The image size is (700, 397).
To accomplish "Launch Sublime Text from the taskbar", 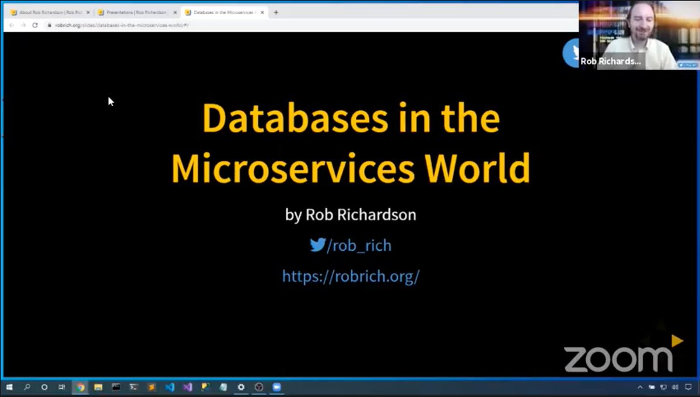I will pos(152,387).
